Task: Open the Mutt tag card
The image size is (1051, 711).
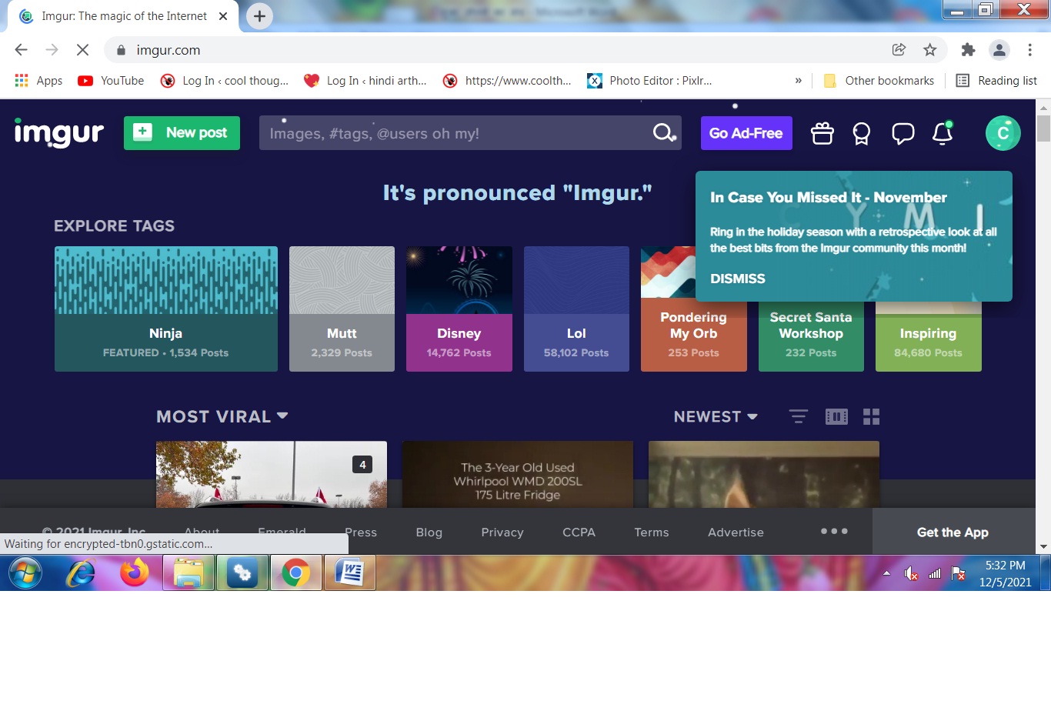Action: tap(342, 309)
